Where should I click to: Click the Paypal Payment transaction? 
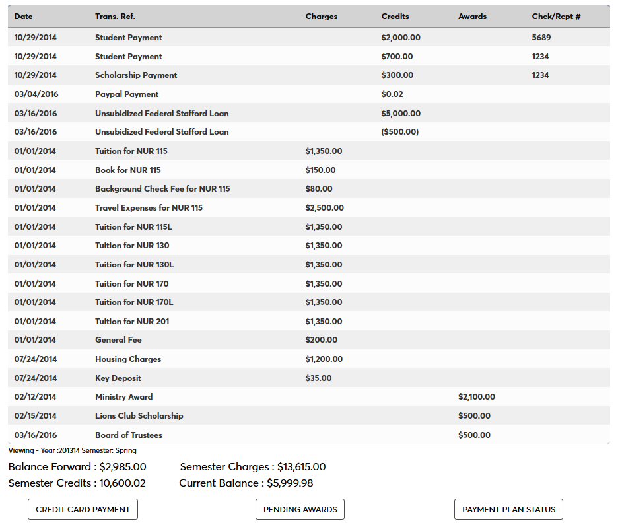coord(127,94)
